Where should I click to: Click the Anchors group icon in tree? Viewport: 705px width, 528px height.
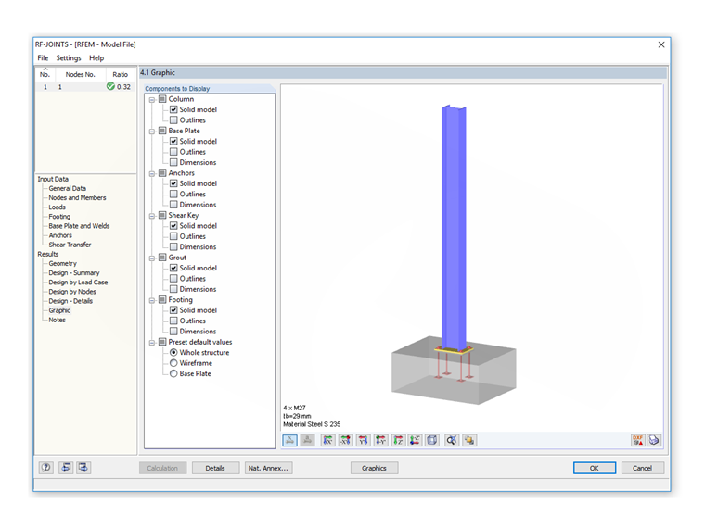coord(162,173)
